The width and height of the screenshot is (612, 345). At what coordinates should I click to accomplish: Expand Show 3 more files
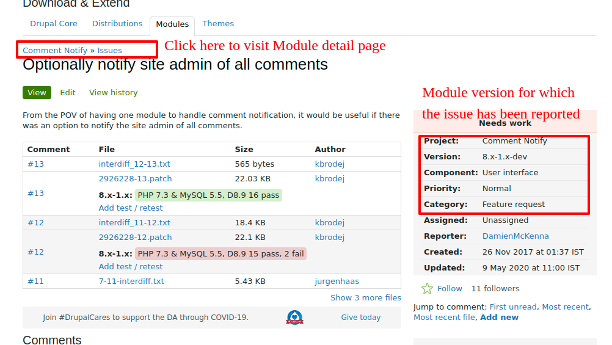pyautogui.click(x=366, y=298)
